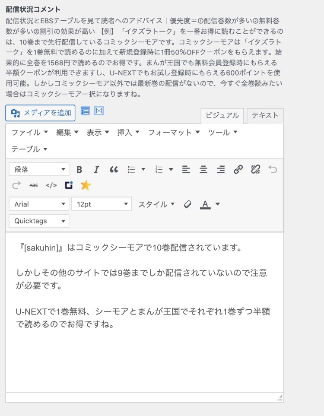Screen dimensions: 324x416
Task: Insert a blockquote
Action: [114, 170]
